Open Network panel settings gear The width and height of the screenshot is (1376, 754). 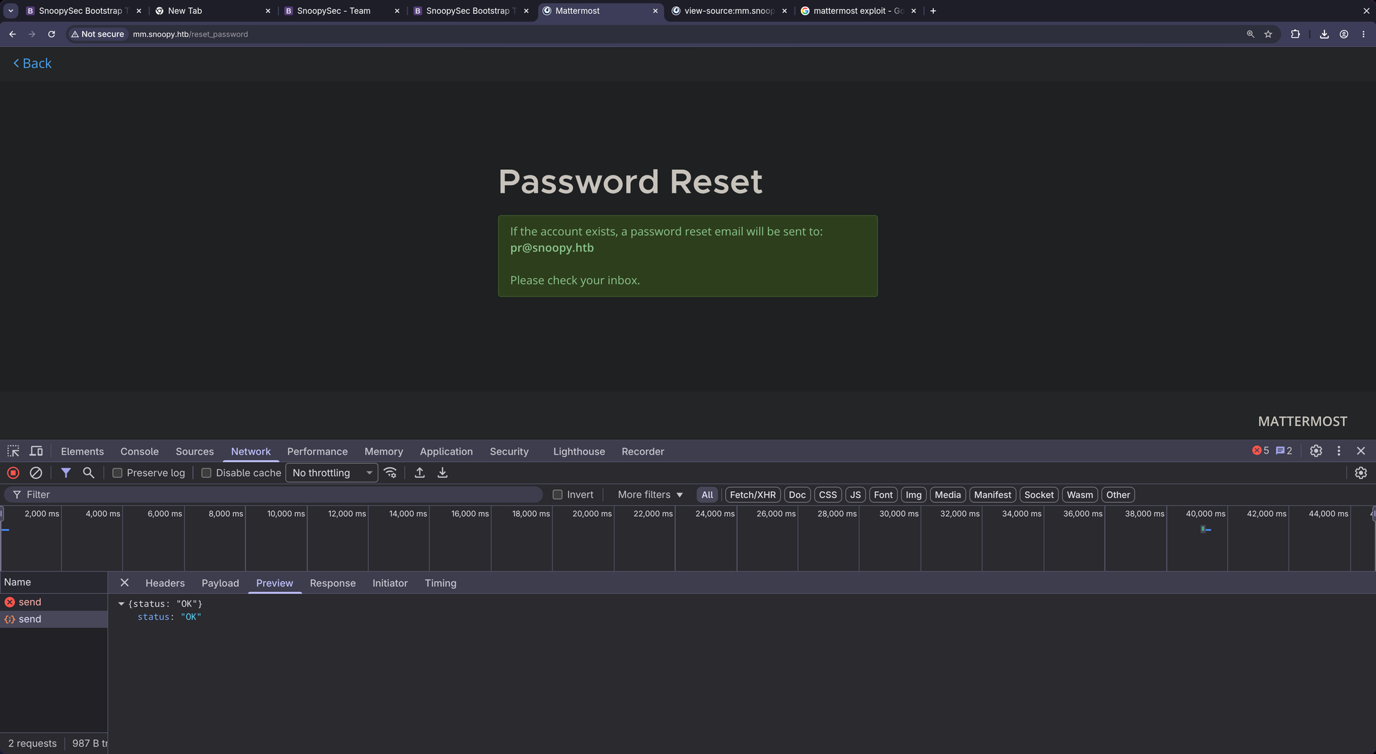pos(1361,473)
